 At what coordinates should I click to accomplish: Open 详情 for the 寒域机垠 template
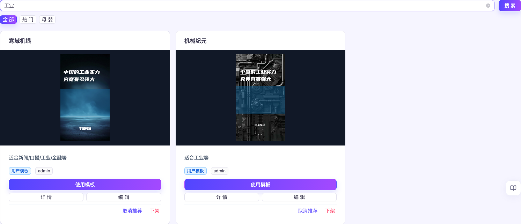46,197
